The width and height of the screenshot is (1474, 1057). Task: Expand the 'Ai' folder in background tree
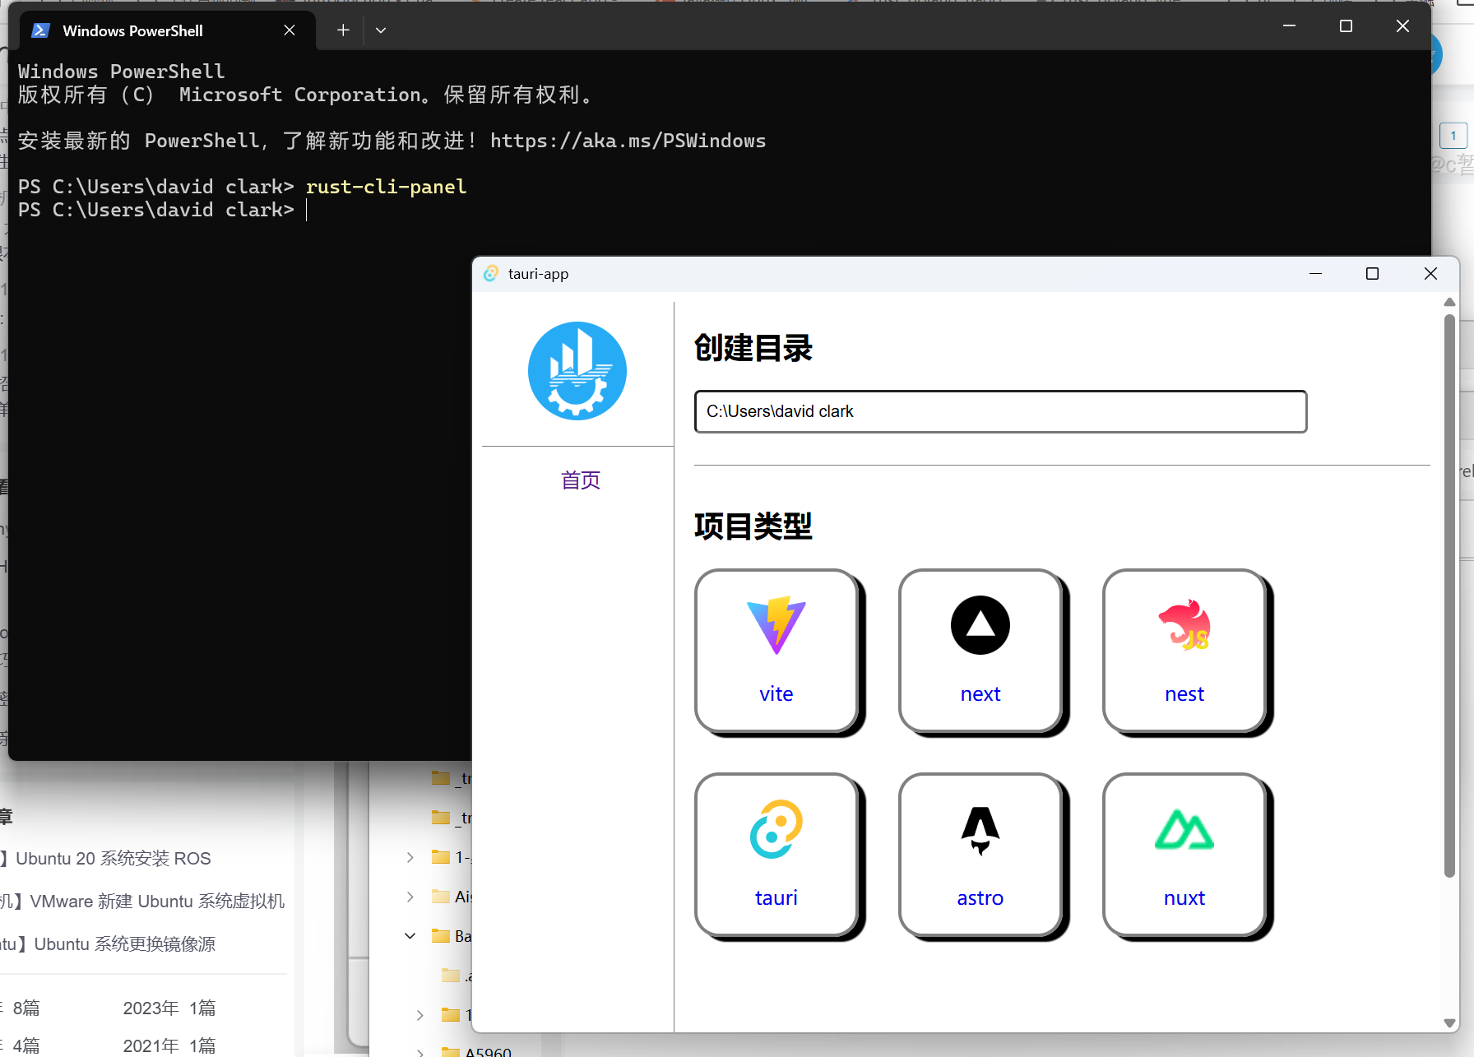(x=410, y=897)
